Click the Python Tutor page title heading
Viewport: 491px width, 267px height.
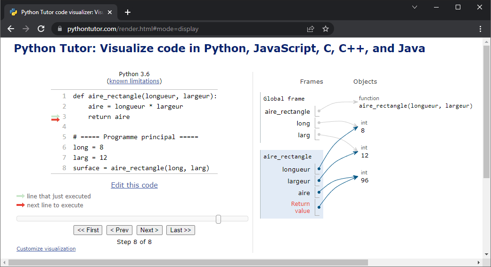[220, 48]
